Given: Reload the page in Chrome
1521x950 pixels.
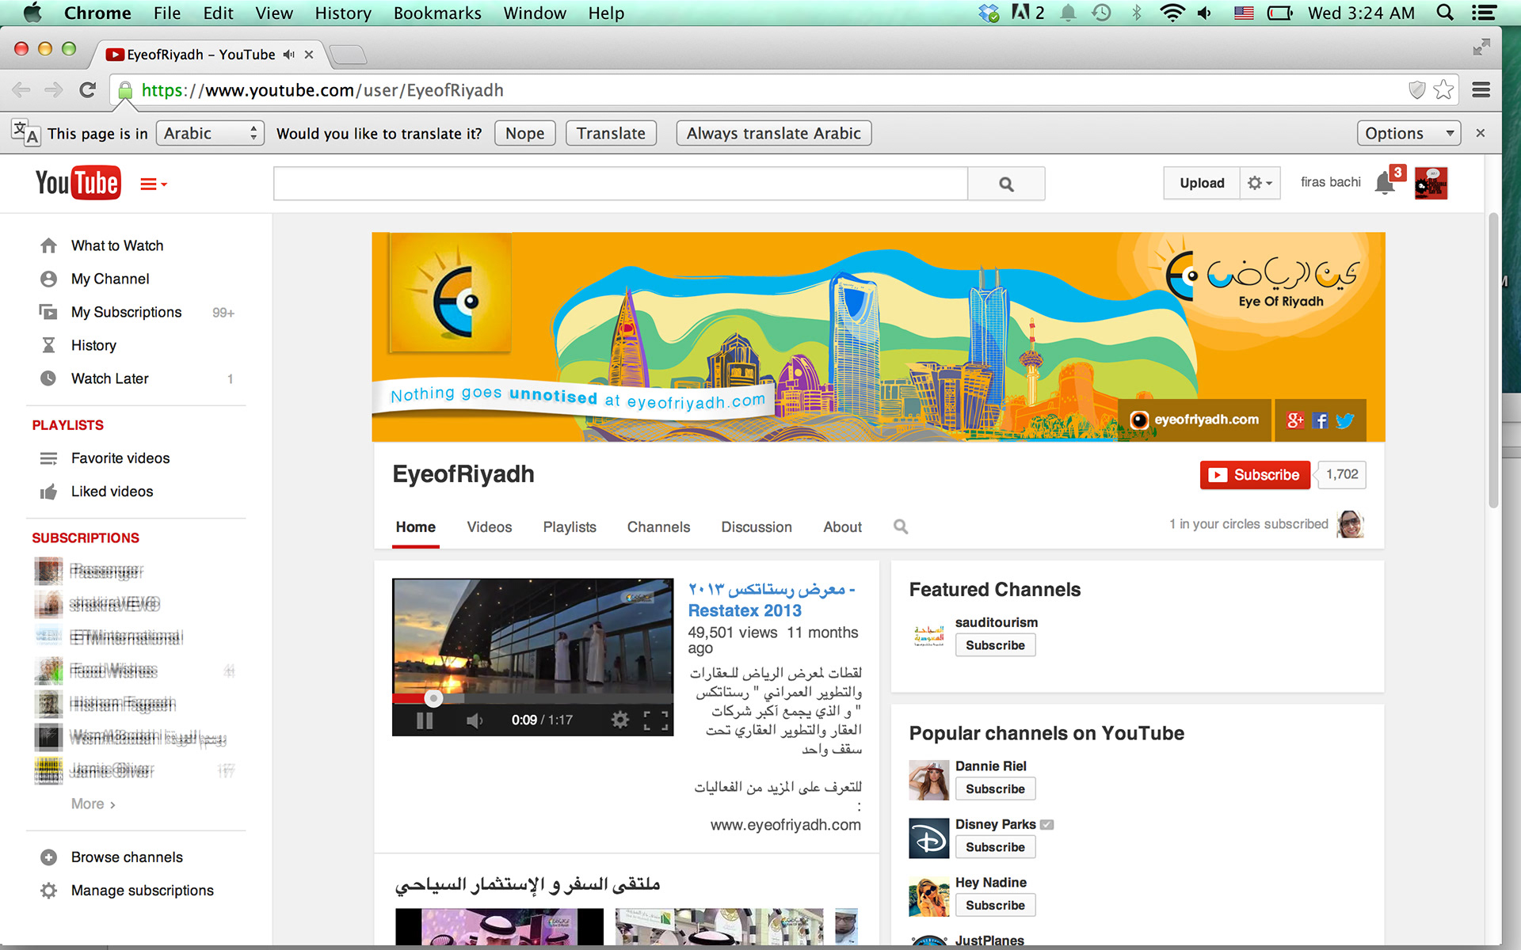Looking at the screenshot, I should tap(88, 90).
